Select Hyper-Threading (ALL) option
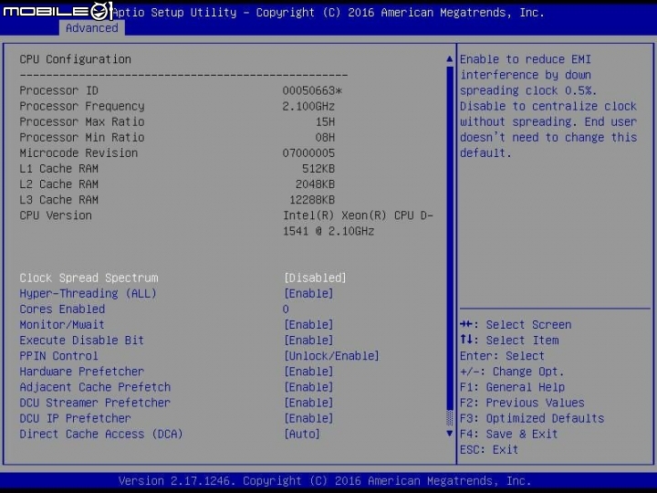The image size is (657, 493). click(88, 293)
